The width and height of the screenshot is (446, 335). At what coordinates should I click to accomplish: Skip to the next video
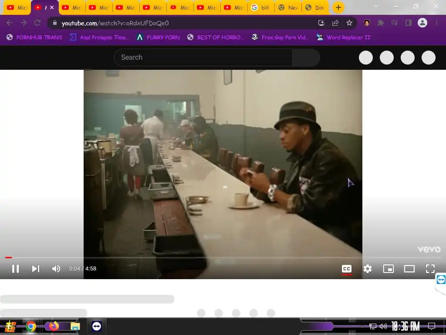(36, 269)
